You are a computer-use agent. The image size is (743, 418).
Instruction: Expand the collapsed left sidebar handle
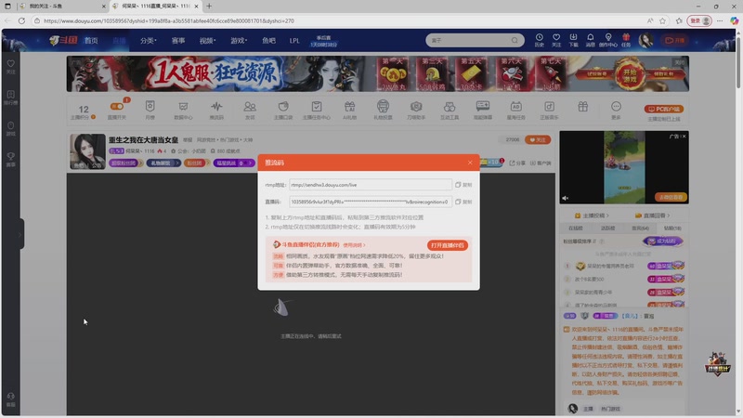pos(20,234)
